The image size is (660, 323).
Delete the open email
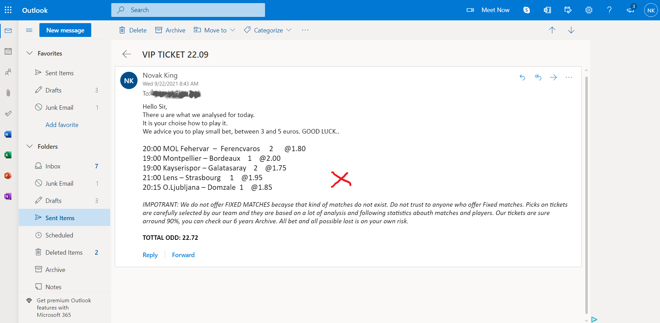coord(133,30)
